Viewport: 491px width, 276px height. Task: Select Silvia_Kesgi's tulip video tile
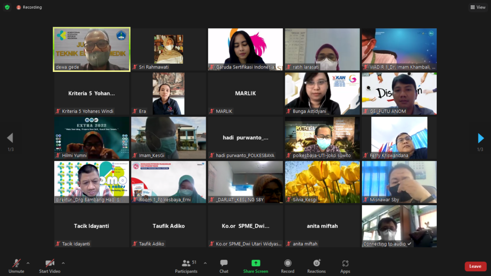tap(322, 182)
